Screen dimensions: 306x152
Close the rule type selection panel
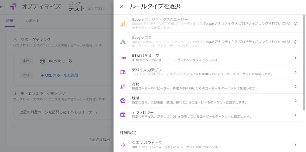pos(122,7)
